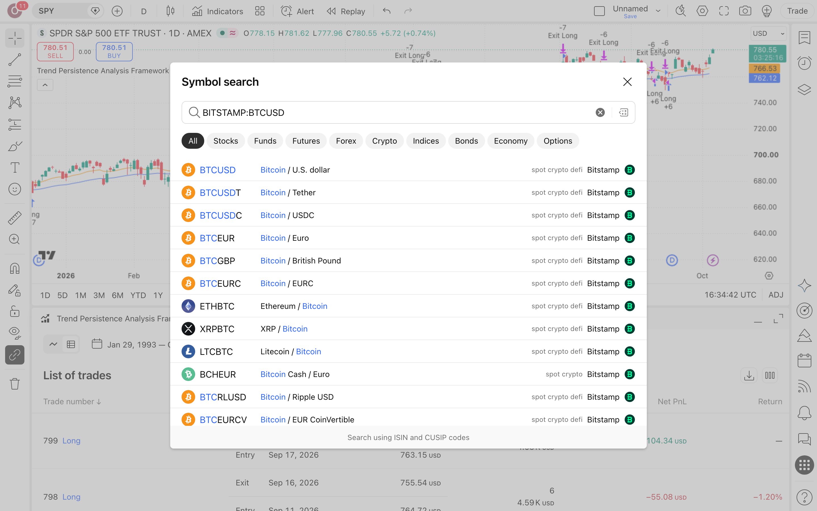Open the layout grid selector

click(260, 11)
